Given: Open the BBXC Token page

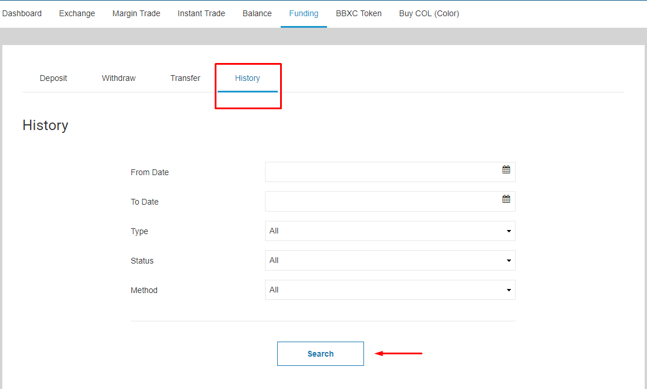Looking at the screenshot, I should coord(359,13).
